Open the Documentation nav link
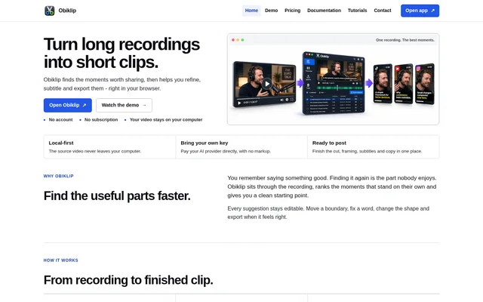The image size is (483, 302). pyautogui.click(x=324, y=11)
